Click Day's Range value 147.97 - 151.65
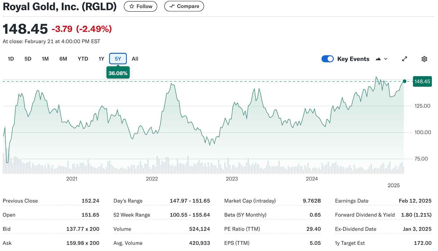 click(x=190, y=201)
